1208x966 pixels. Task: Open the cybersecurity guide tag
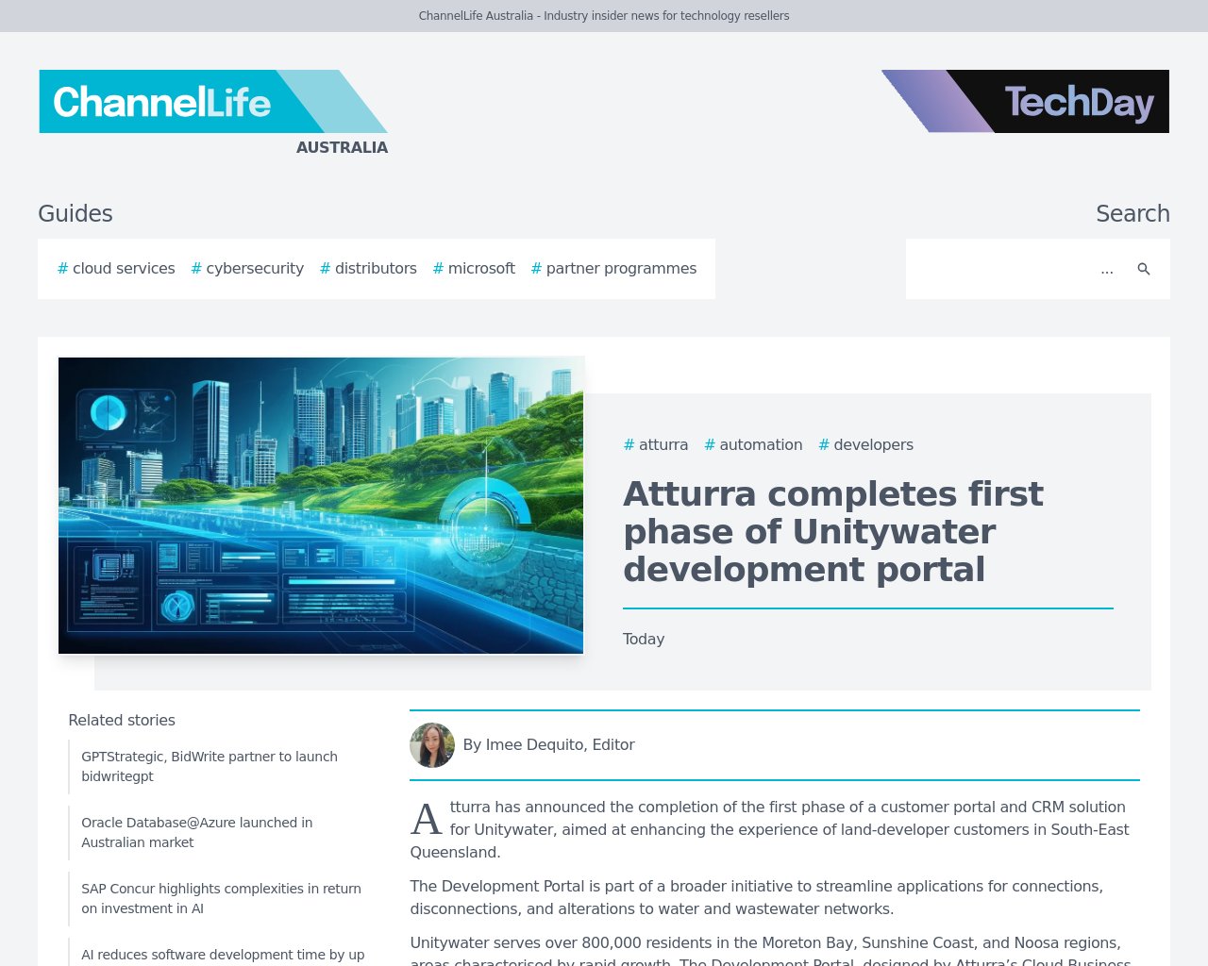coord(247,269)
